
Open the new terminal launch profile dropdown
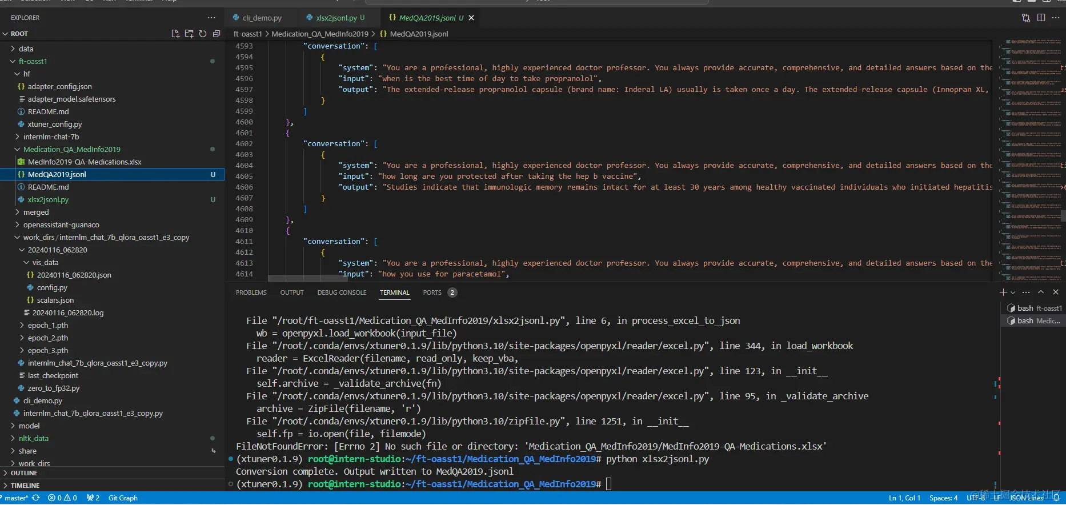tap(1013, 292)
